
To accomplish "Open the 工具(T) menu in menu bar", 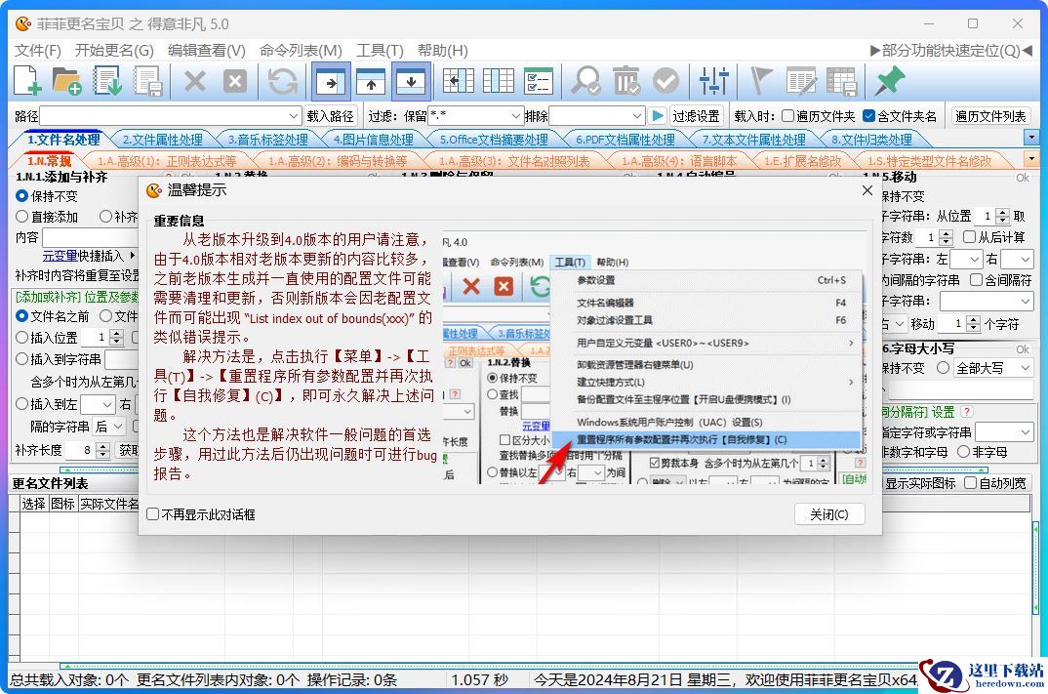I will tap(380, 50).
